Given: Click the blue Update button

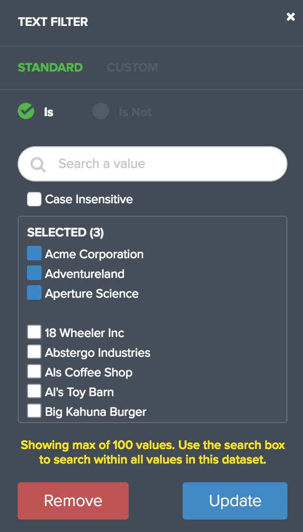Looking at the screenshot, I should point(235,501).
